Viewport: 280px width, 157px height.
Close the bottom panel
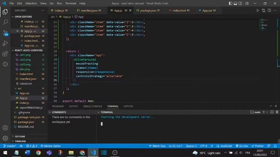[x=276, y=106]
